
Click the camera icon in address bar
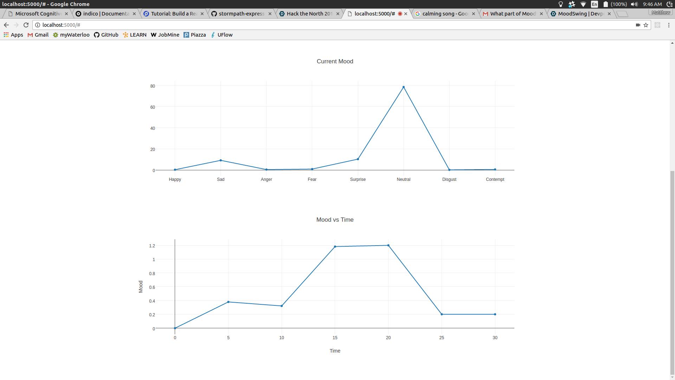click(638, 25)
